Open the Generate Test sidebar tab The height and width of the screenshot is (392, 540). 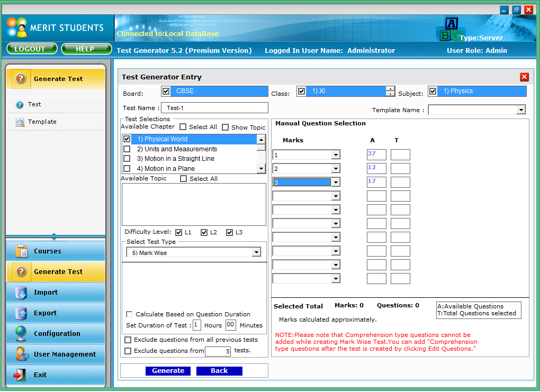pos(56,271)
